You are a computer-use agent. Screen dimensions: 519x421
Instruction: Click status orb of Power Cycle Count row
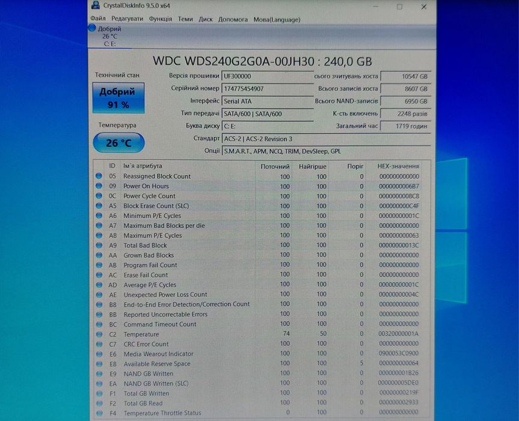tap(99, 196)
